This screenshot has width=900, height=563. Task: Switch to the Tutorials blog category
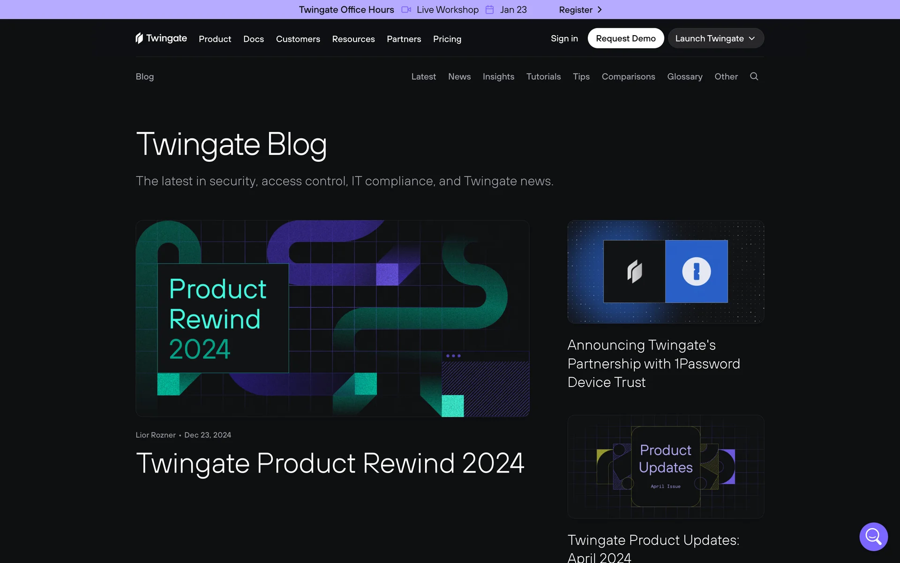coord(543,76)
